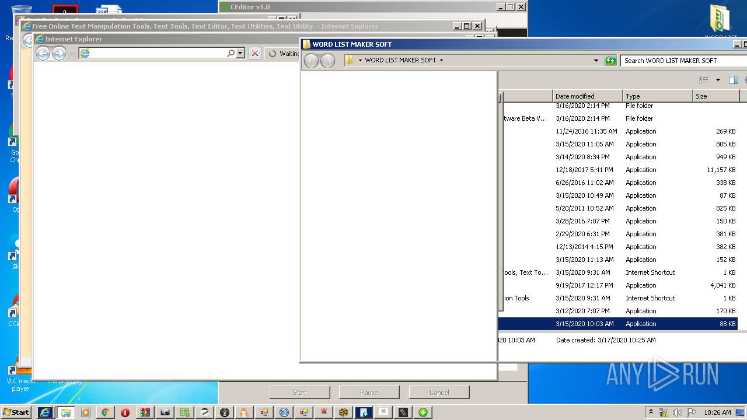Sort by the Type column header

click(658, 96)
